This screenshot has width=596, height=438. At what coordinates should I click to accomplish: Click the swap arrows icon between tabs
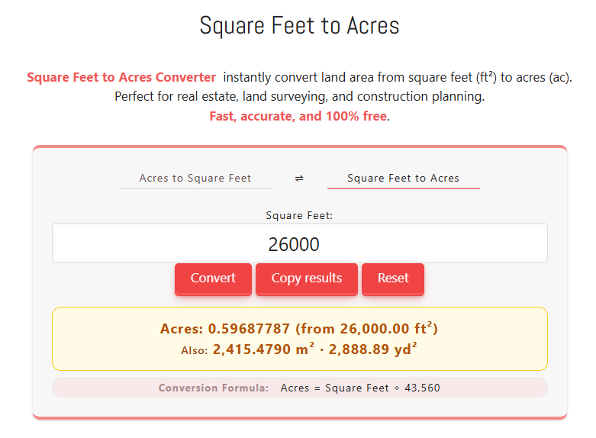(x=299, y=178)
